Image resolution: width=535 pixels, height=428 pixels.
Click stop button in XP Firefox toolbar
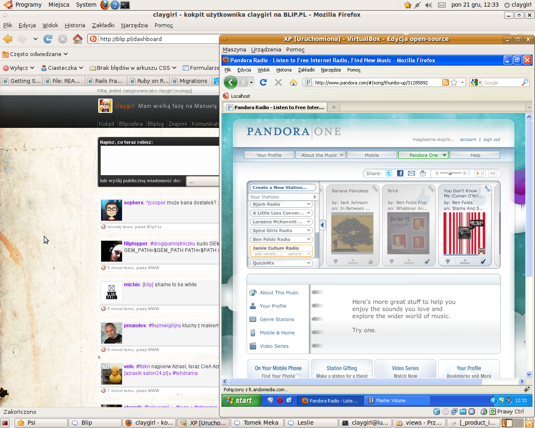[278, 82]
